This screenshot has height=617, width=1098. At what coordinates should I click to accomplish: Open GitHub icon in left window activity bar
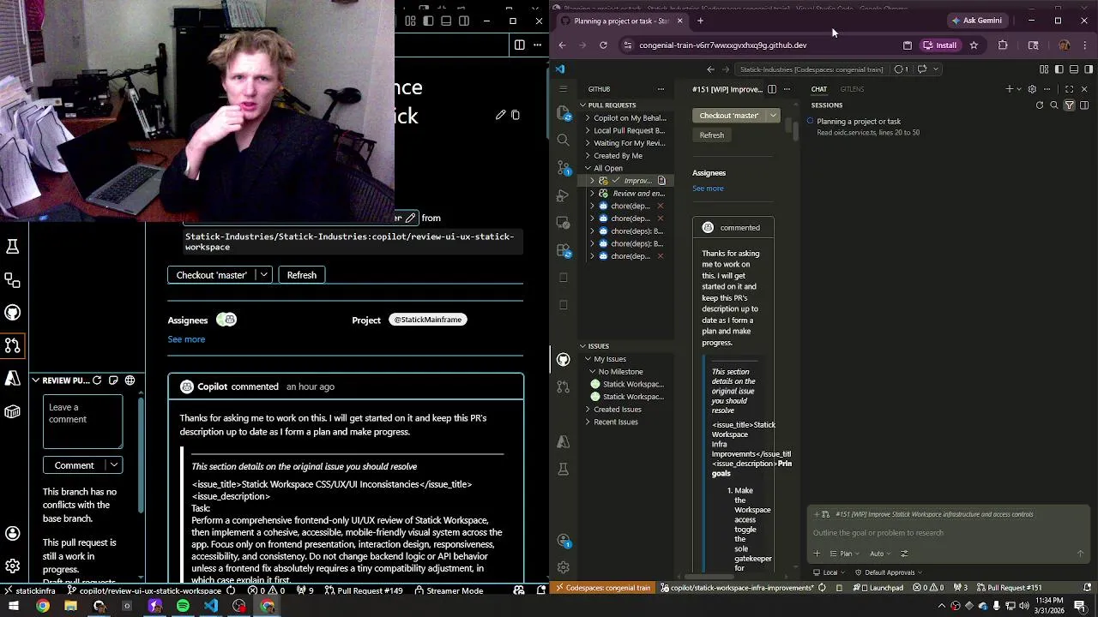point(13,313)
